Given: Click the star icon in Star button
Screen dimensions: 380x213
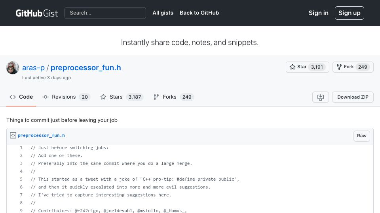Looking at the screenshot, I should pyautogui.click(x=293, y=67).
